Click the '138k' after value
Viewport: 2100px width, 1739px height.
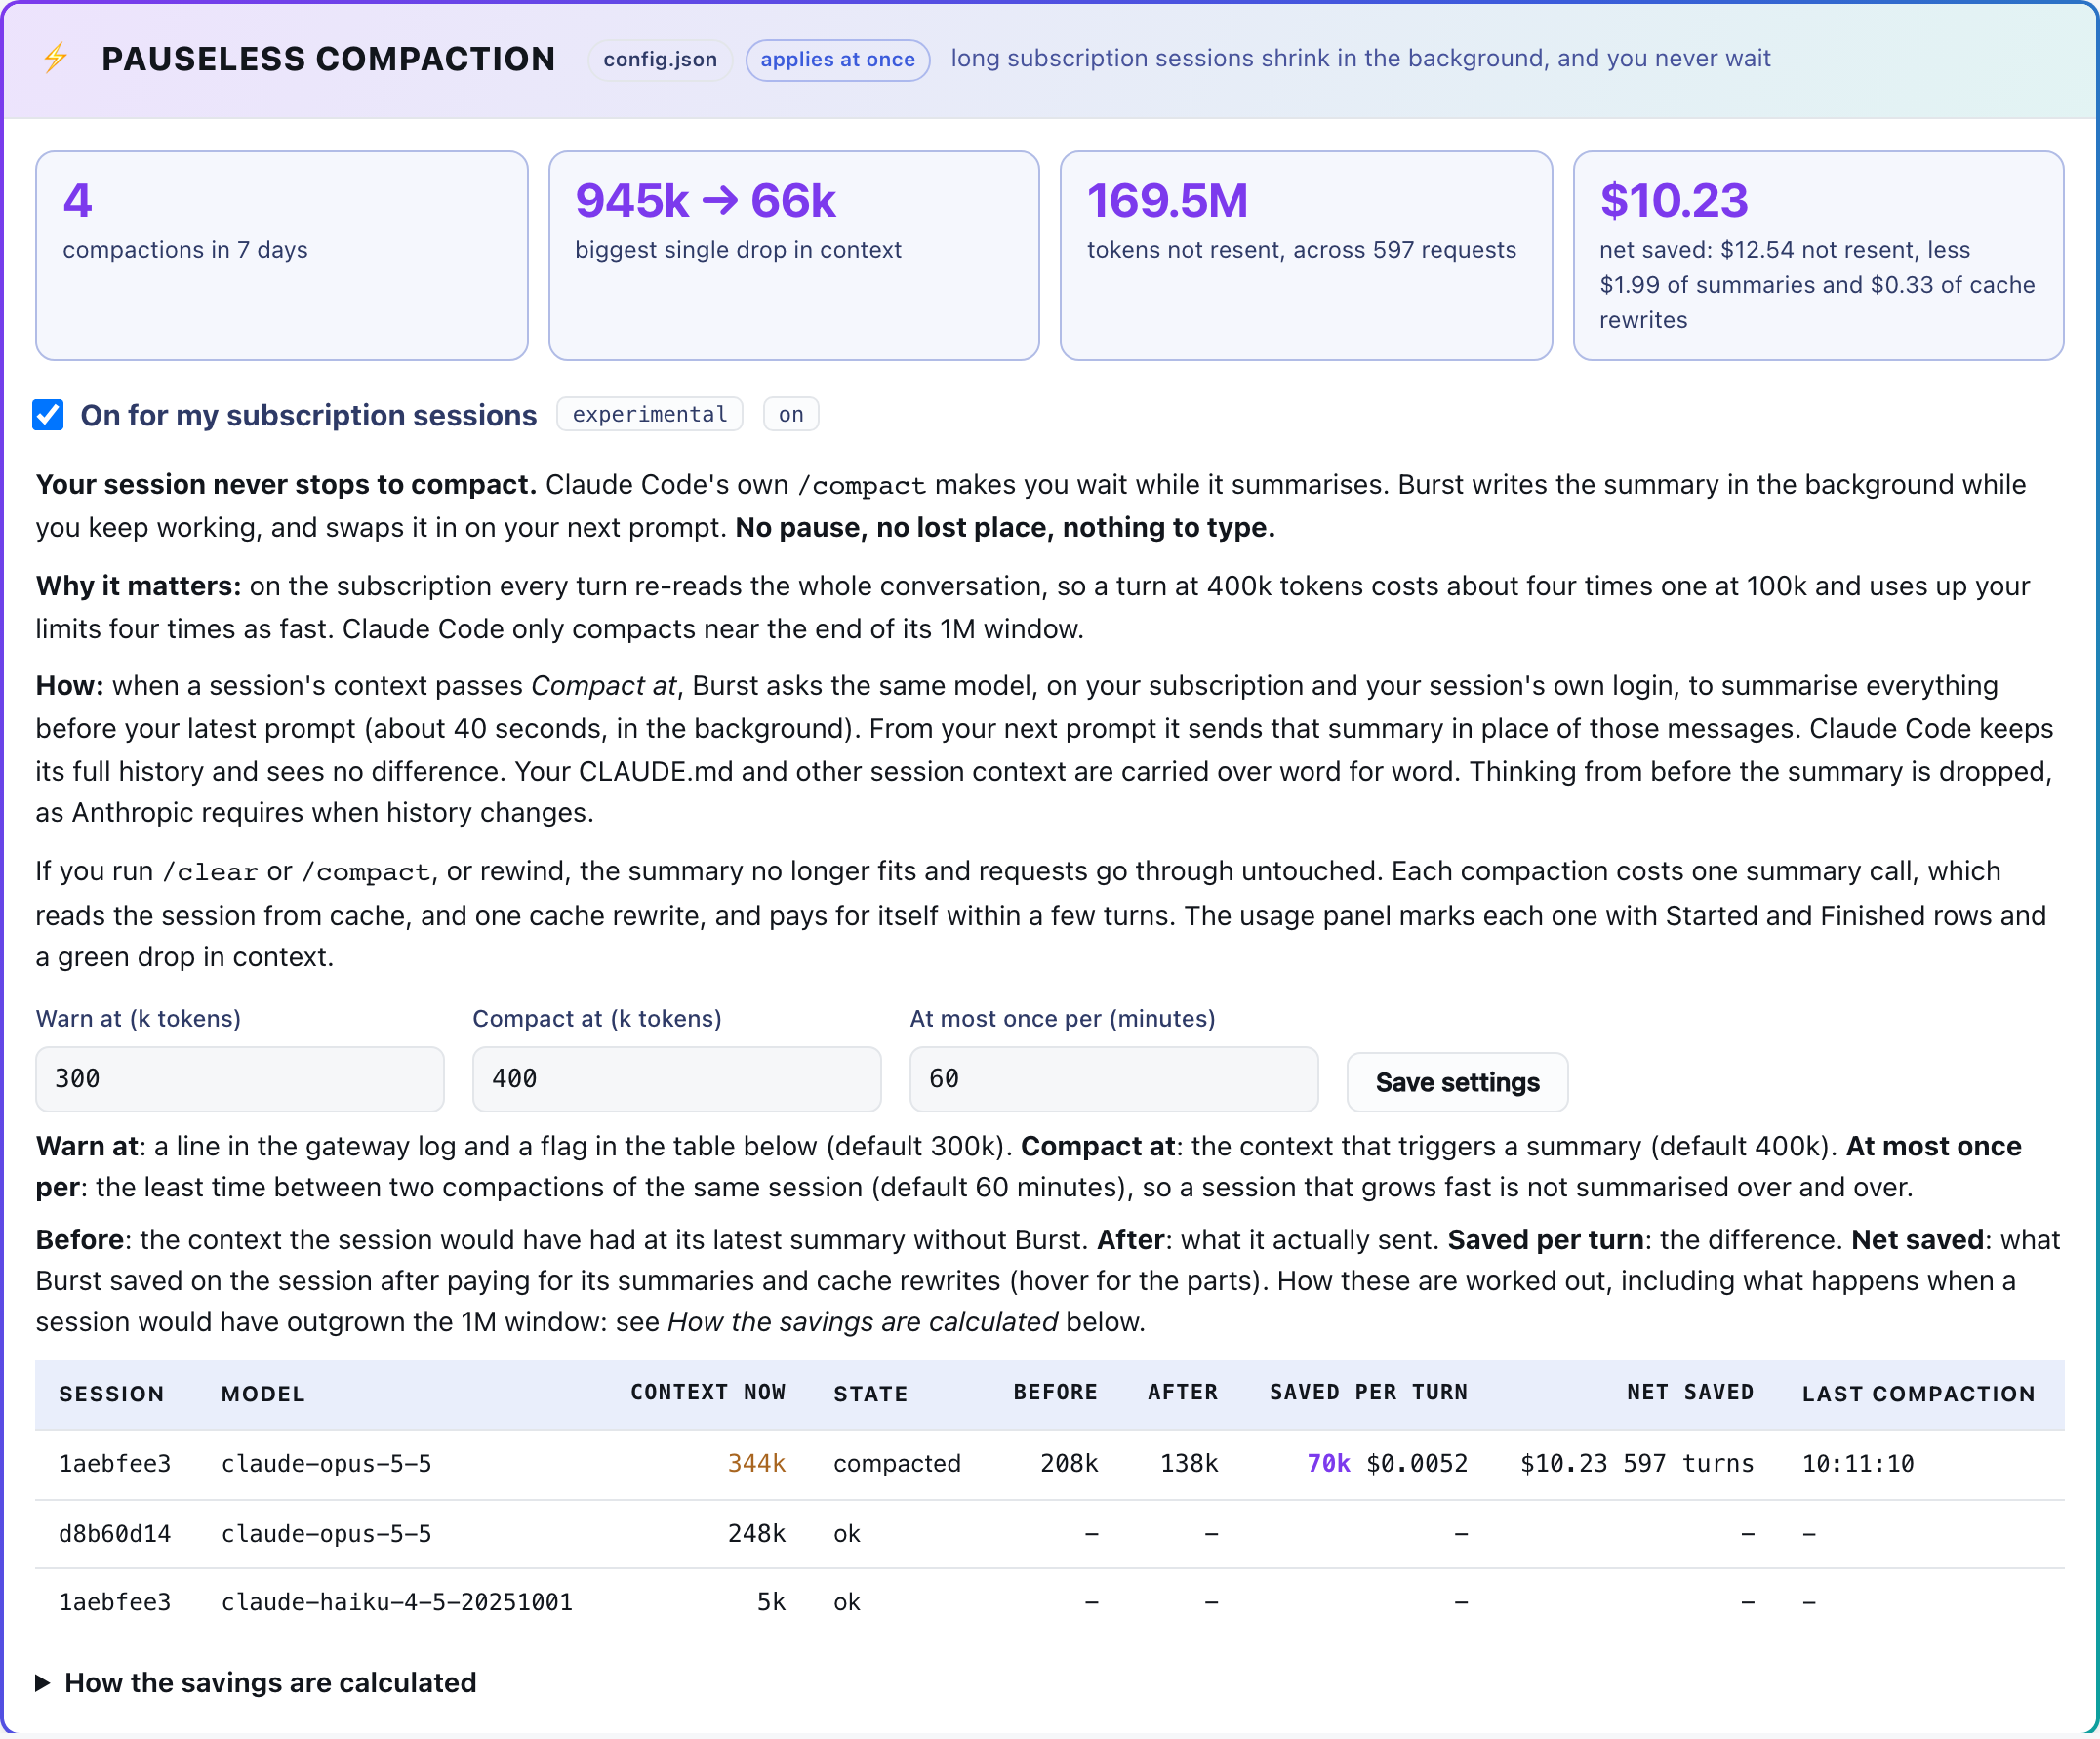(1190, 1464)
